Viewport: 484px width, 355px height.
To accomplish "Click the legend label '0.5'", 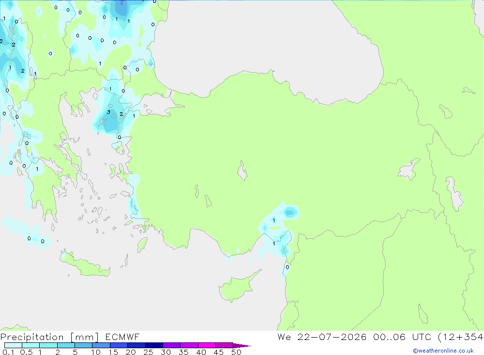I will (x=26, y=352).
